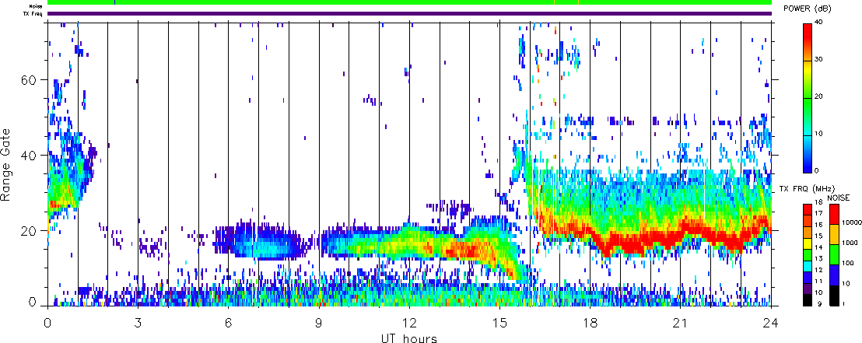Screen dimensions: 862x343
Task: Click the small "Noise" label beside the green bar
Action: tap(37, 6)
